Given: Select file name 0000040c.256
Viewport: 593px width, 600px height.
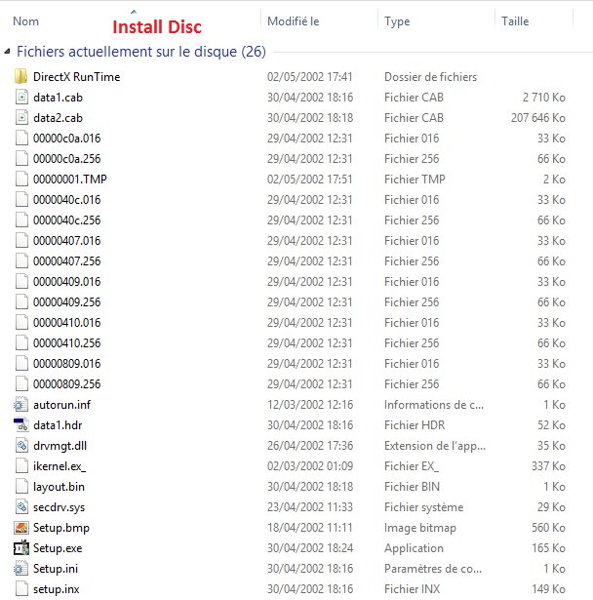Looking at the screenshot, I should pos(67,220).
